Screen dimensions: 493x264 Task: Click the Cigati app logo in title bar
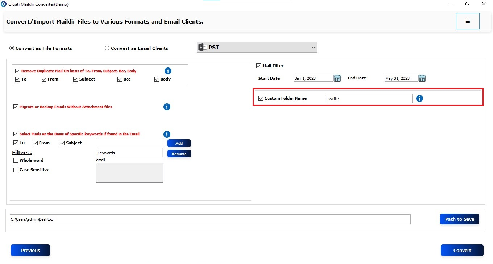pos(4,4)
